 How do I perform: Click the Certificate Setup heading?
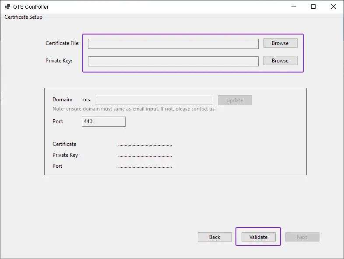click(24, 17)
